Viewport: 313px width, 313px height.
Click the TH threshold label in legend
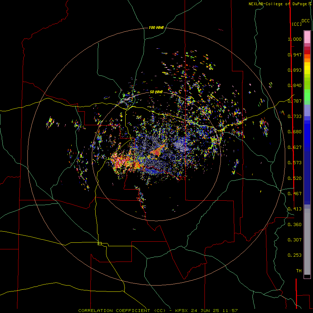point(299,271)
